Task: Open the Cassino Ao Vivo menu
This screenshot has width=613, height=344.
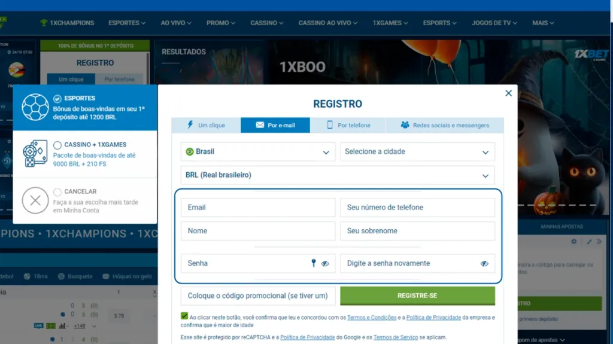Action: pyautogui.click(x=328, y=23)
